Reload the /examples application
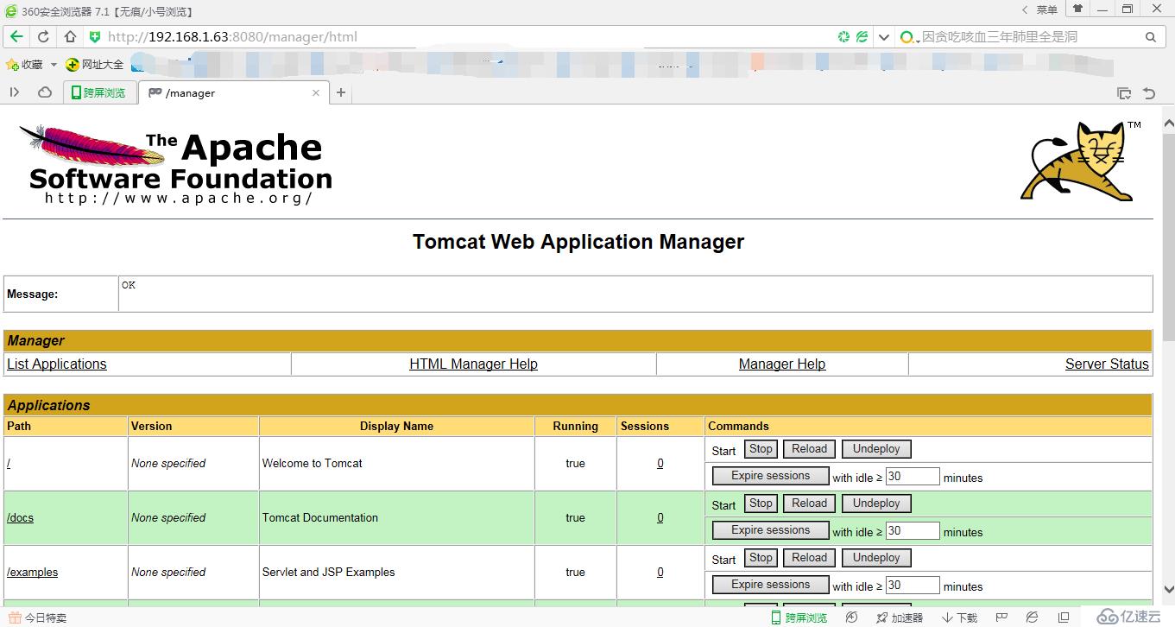1175x627 pixels. click(x=810, y=558)
